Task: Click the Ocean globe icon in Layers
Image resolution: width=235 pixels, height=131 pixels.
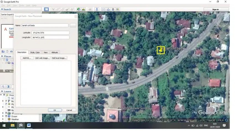Action: coord(9,116)
